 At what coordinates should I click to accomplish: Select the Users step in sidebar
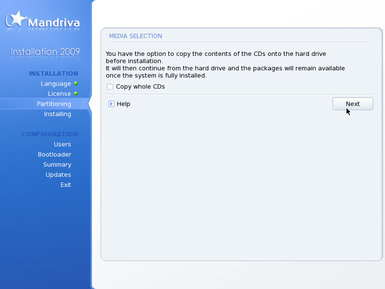pos(63,144)
